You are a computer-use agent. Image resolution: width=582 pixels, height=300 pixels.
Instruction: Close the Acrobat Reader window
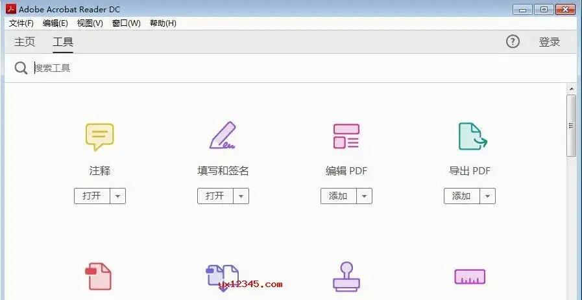(x=566, y=9)
